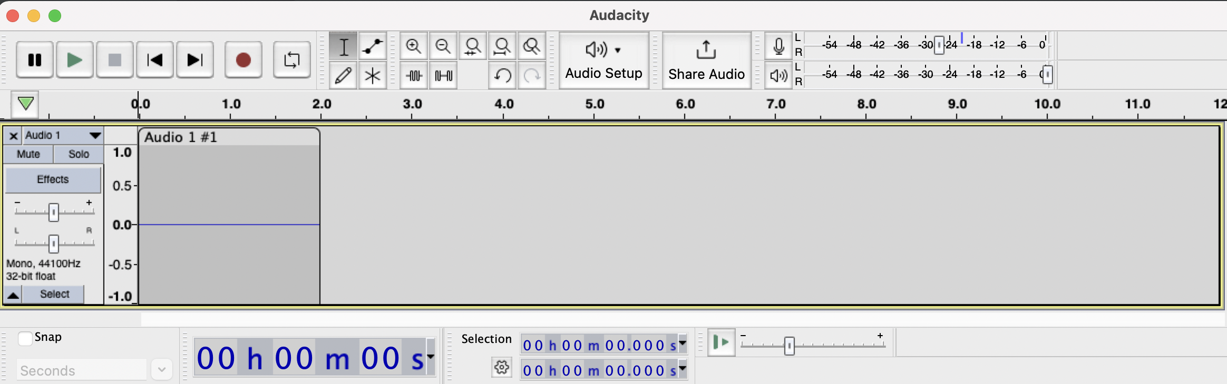The width and height of the screenshot is (1227, 384).
Task: Mute the Audio 1 track
Action: [x=28, y=154]
